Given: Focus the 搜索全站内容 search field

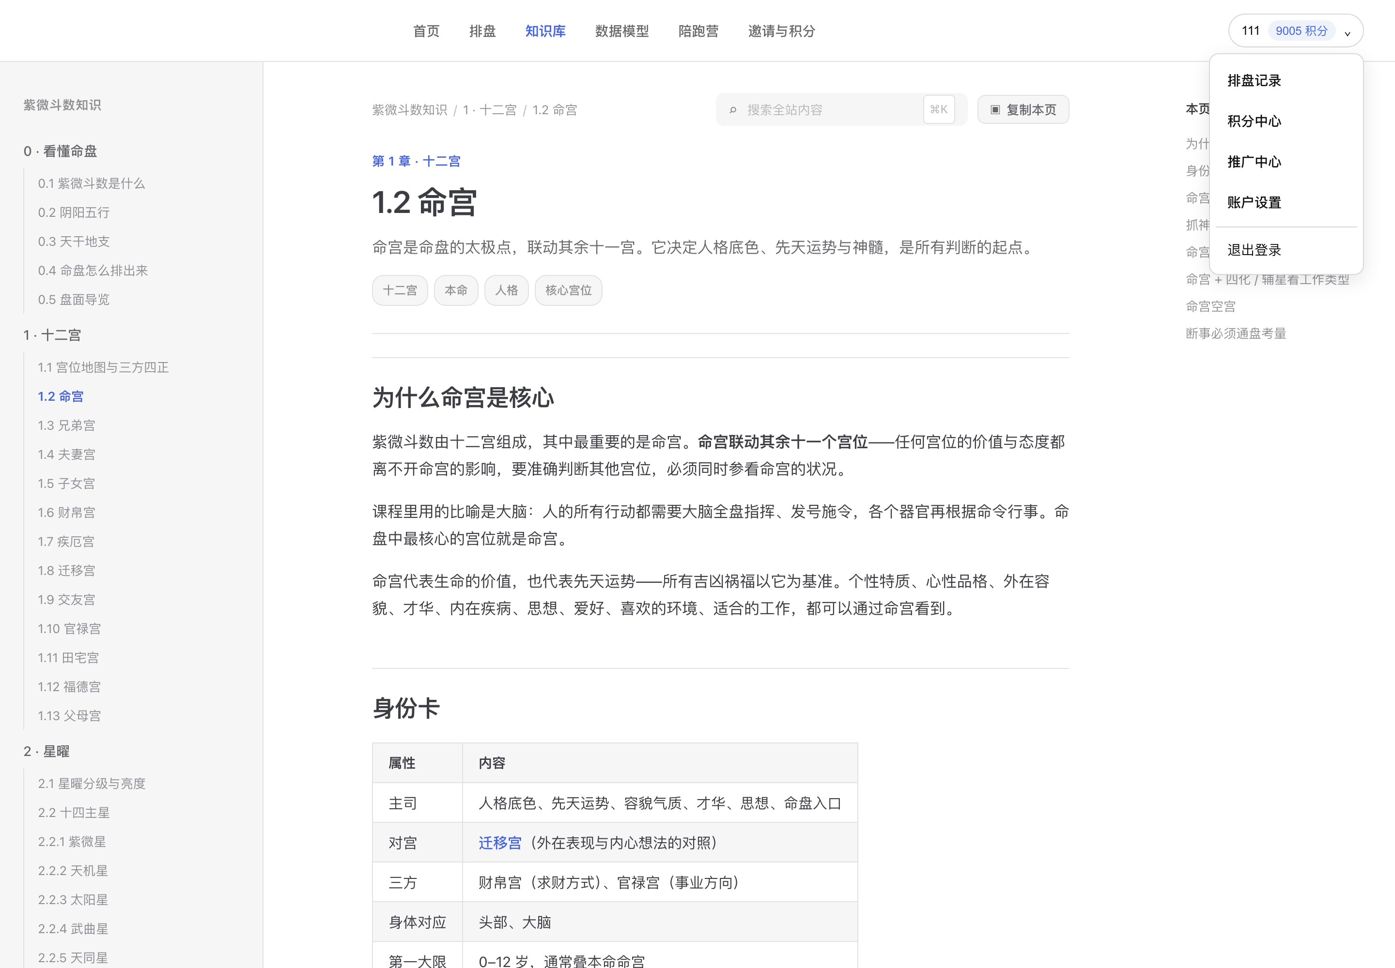Looking at the screenshot, I should [841, 110].
